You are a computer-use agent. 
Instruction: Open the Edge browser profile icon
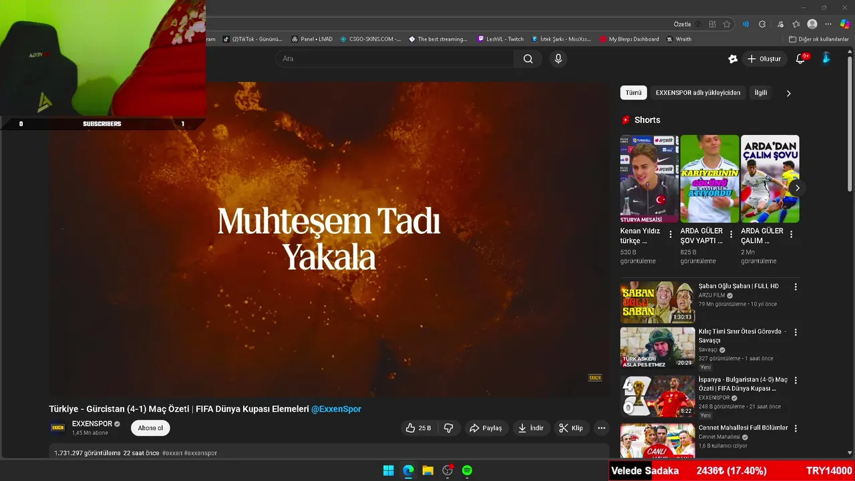812,24
